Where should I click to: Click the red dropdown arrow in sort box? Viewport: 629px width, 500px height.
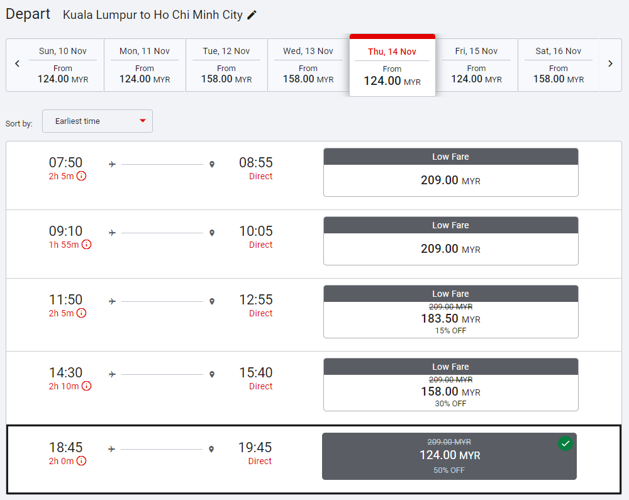coord(143,121)
